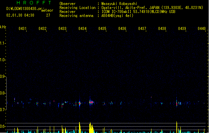Screen dimensions: 209x133
Task: Click the 1.0 kHz axis label
Action: (3, 60)
